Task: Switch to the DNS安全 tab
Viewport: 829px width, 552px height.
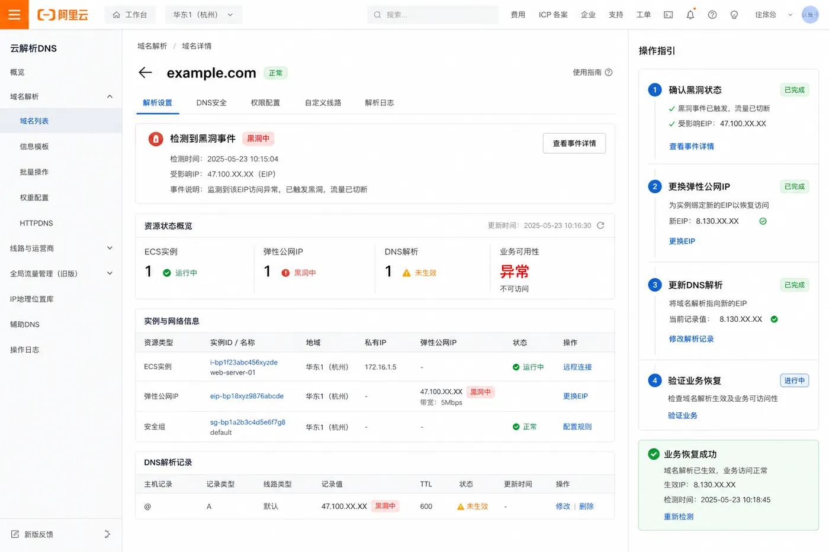Action: [211, 102]
